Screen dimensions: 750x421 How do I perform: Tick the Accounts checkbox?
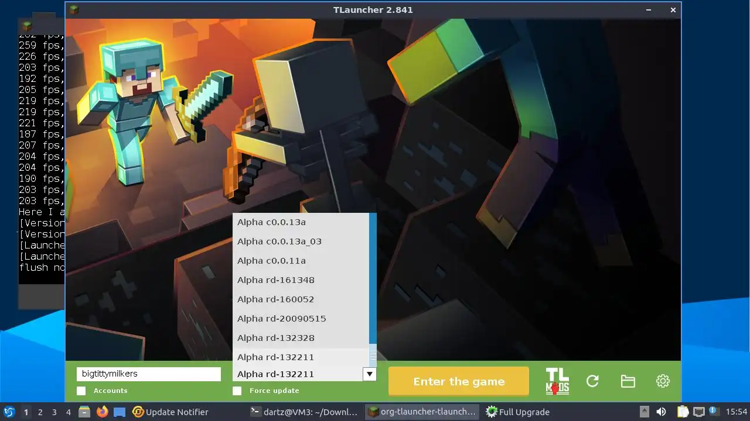click(81, 391)
